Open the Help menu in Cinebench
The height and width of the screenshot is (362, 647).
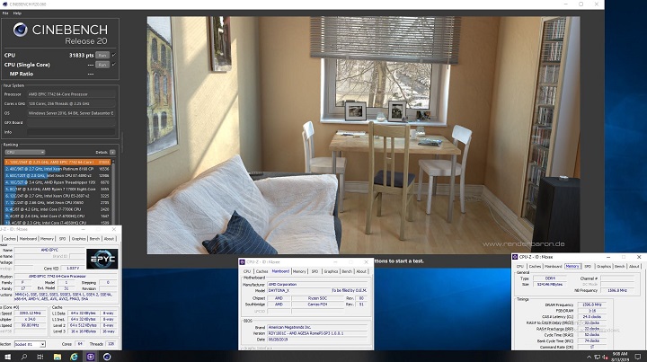(x=17, y=13)
